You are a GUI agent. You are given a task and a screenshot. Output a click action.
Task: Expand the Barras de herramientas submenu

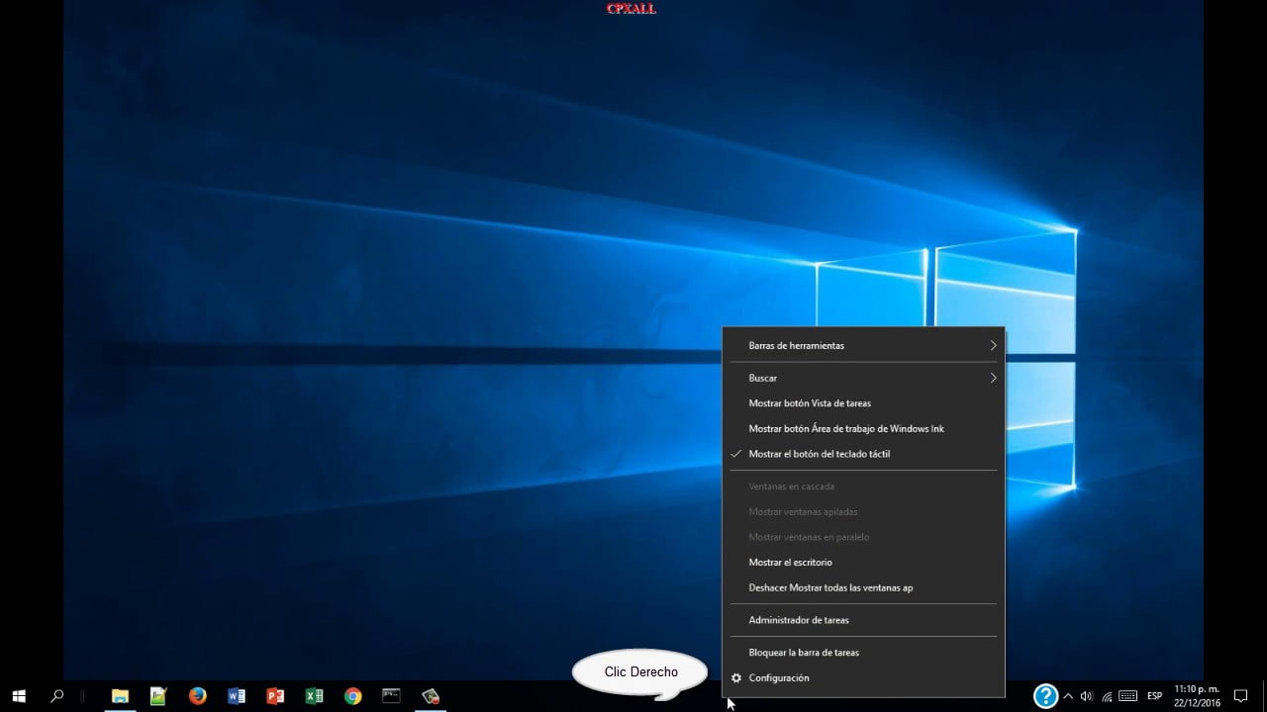863,345
